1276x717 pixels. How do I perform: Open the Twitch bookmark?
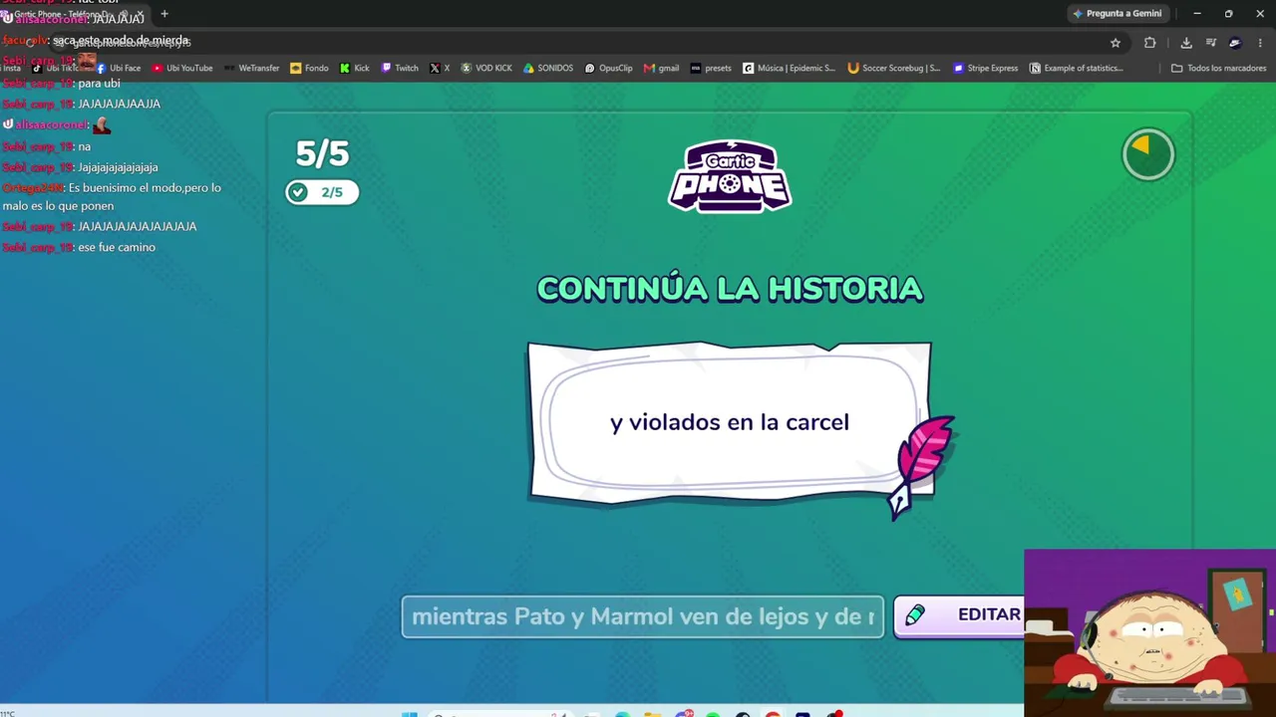coord(400,69)
